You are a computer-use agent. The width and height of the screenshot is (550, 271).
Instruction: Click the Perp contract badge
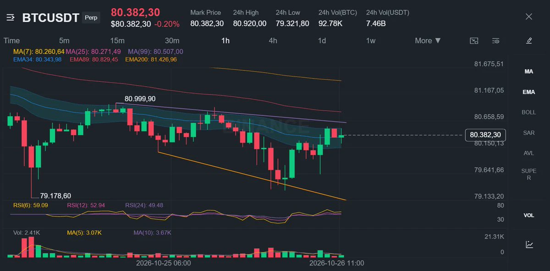[x=92, y=18]
